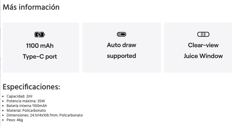Click the 'Auto draw' text
This screenshot has height=127, width=232.
point(122,45)
